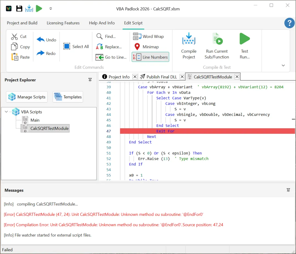Screen dimensions: 296x254
Task: Click the 'Select Case VarType(v)' code line
Action: 181,98
